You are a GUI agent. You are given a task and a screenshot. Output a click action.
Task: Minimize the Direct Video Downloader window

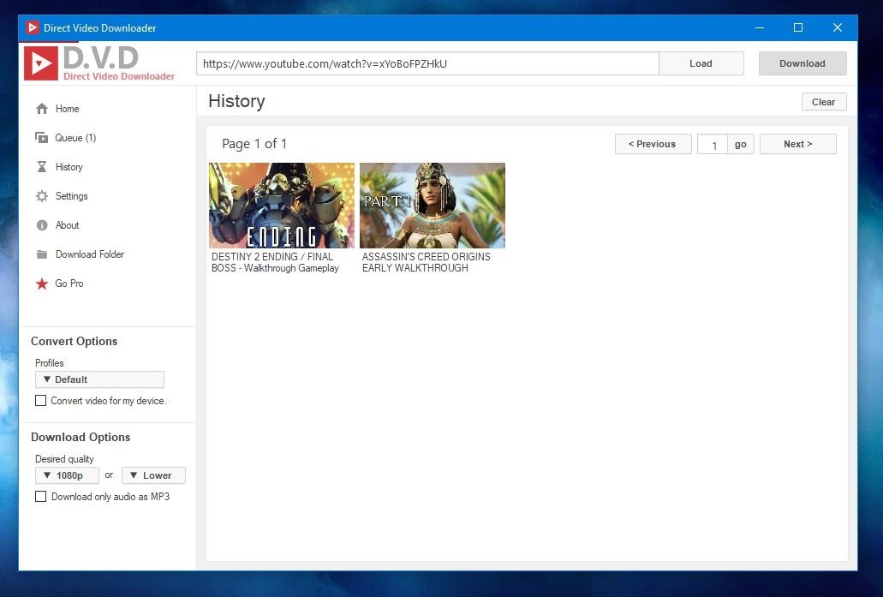tap(760, 27)
